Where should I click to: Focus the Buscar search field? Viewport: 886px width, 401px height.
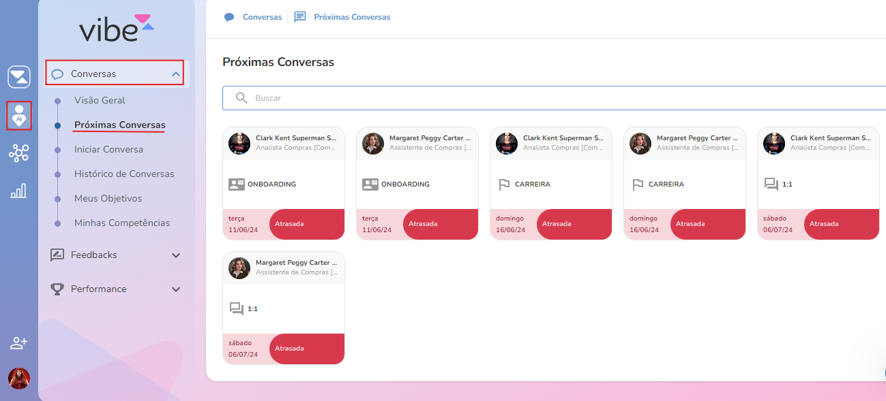click(554, 98)
